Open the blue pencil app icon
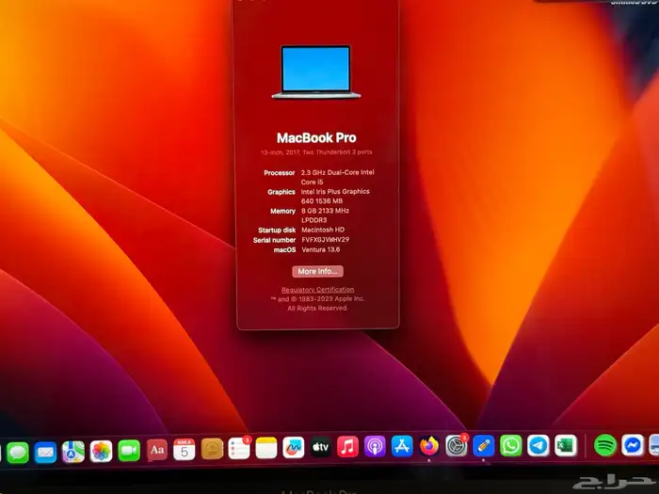 [x=484, y=446]
